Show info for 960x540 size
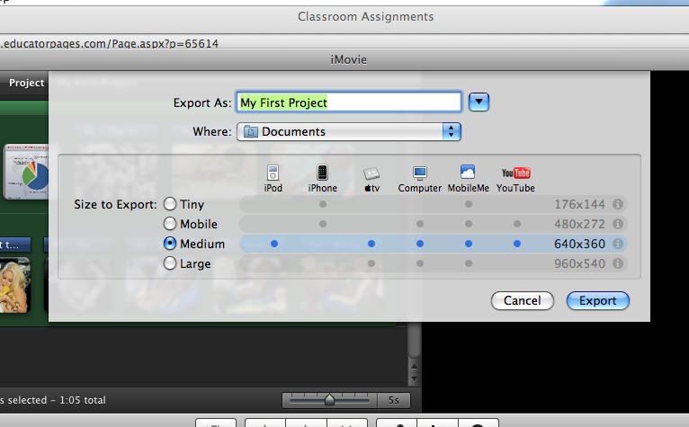 click(618, 263)
